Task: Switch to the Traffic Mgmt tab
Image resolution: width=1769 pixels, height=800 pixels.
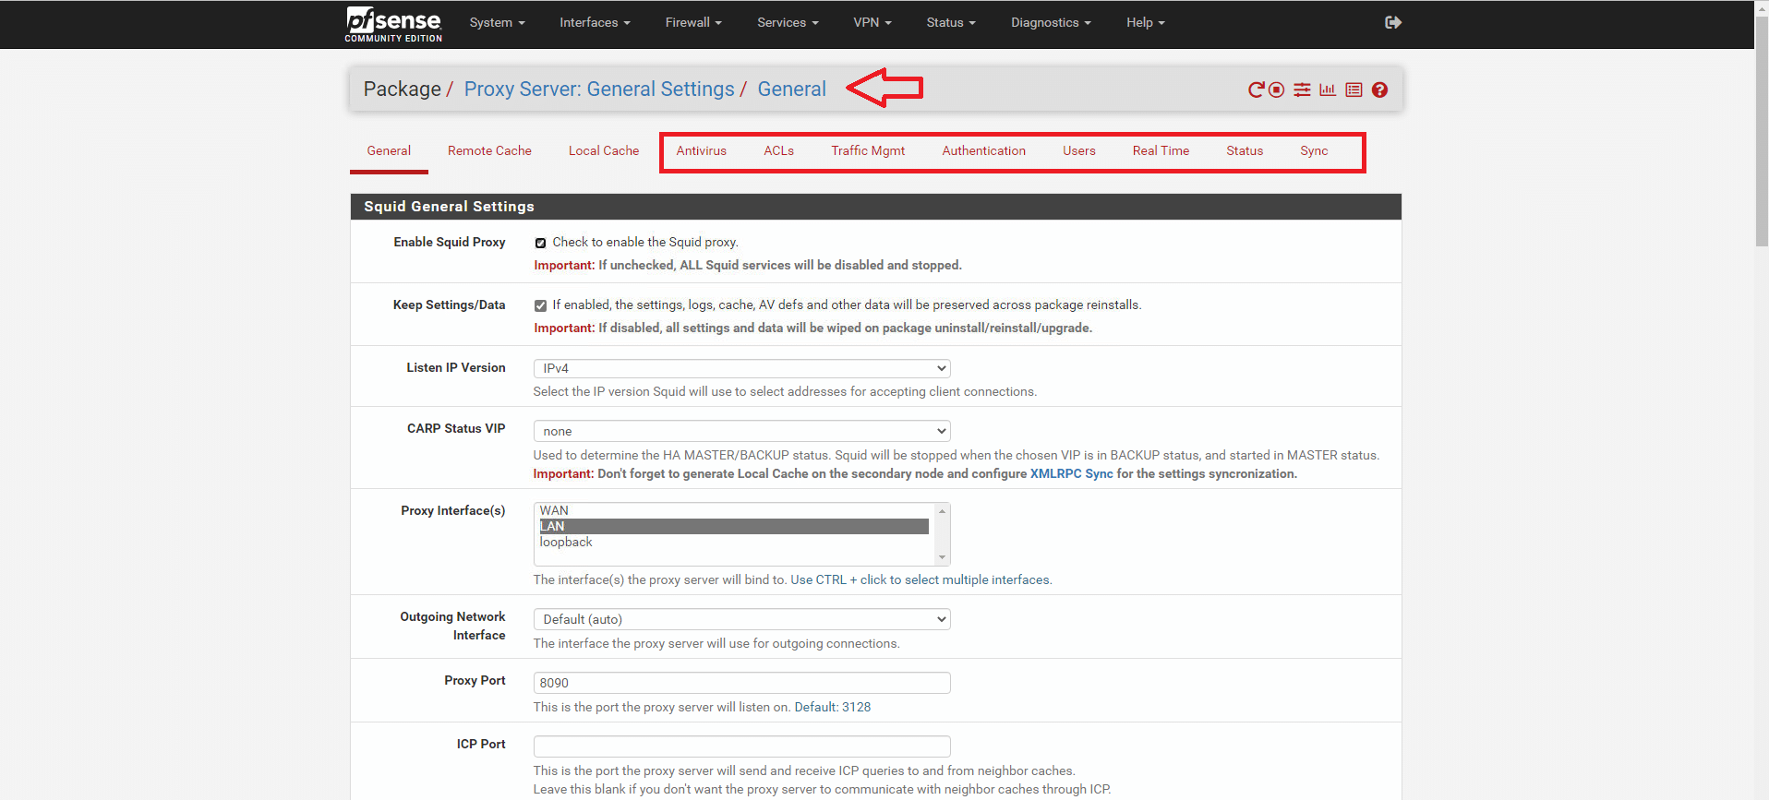Action: coord(868,150)
